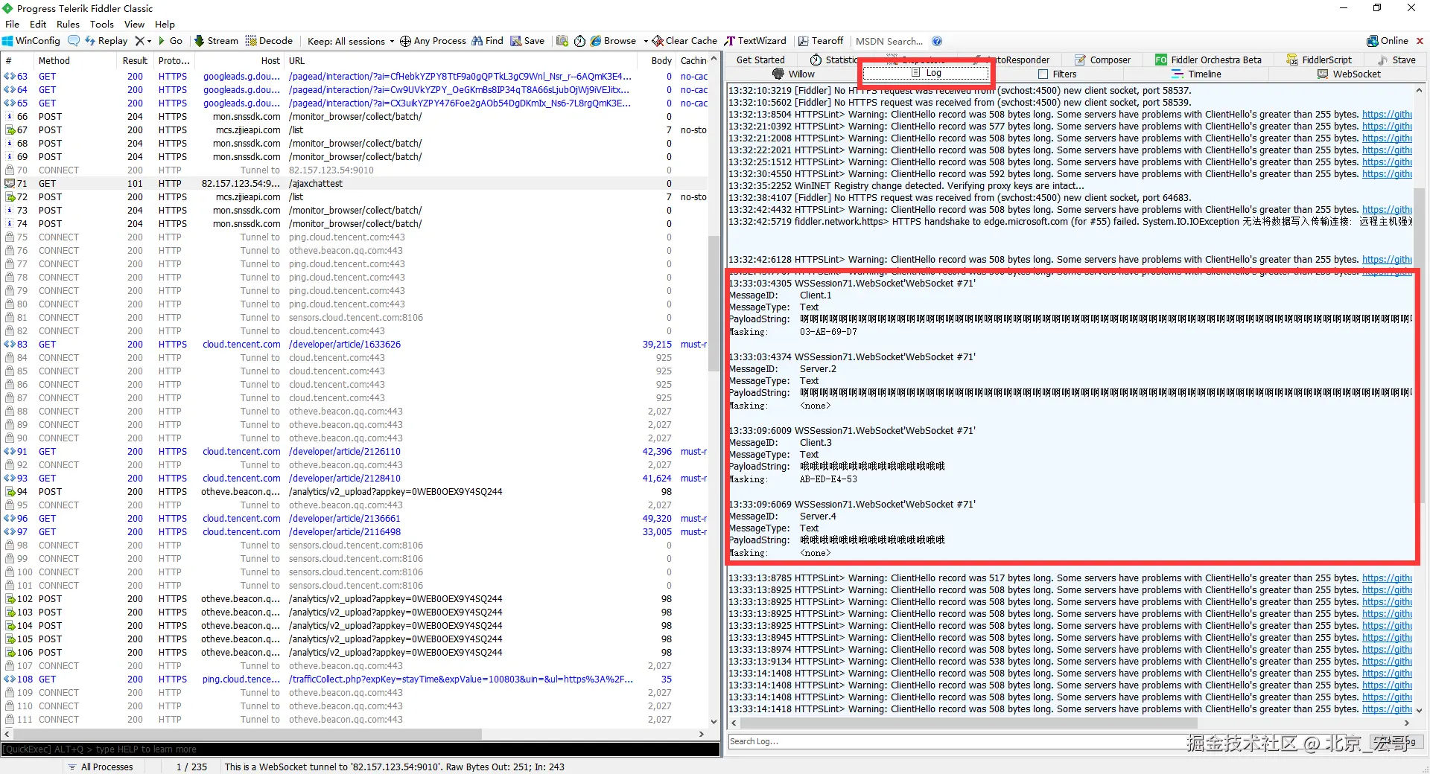Open Find sessions binoculars
This screenshot has width=1430, height=774.
click(x=487, y=41)
